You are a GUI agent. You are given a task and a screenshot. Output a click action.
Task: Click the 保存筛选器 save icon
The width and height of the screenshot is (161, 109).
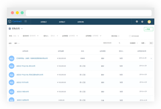[130, 36]
